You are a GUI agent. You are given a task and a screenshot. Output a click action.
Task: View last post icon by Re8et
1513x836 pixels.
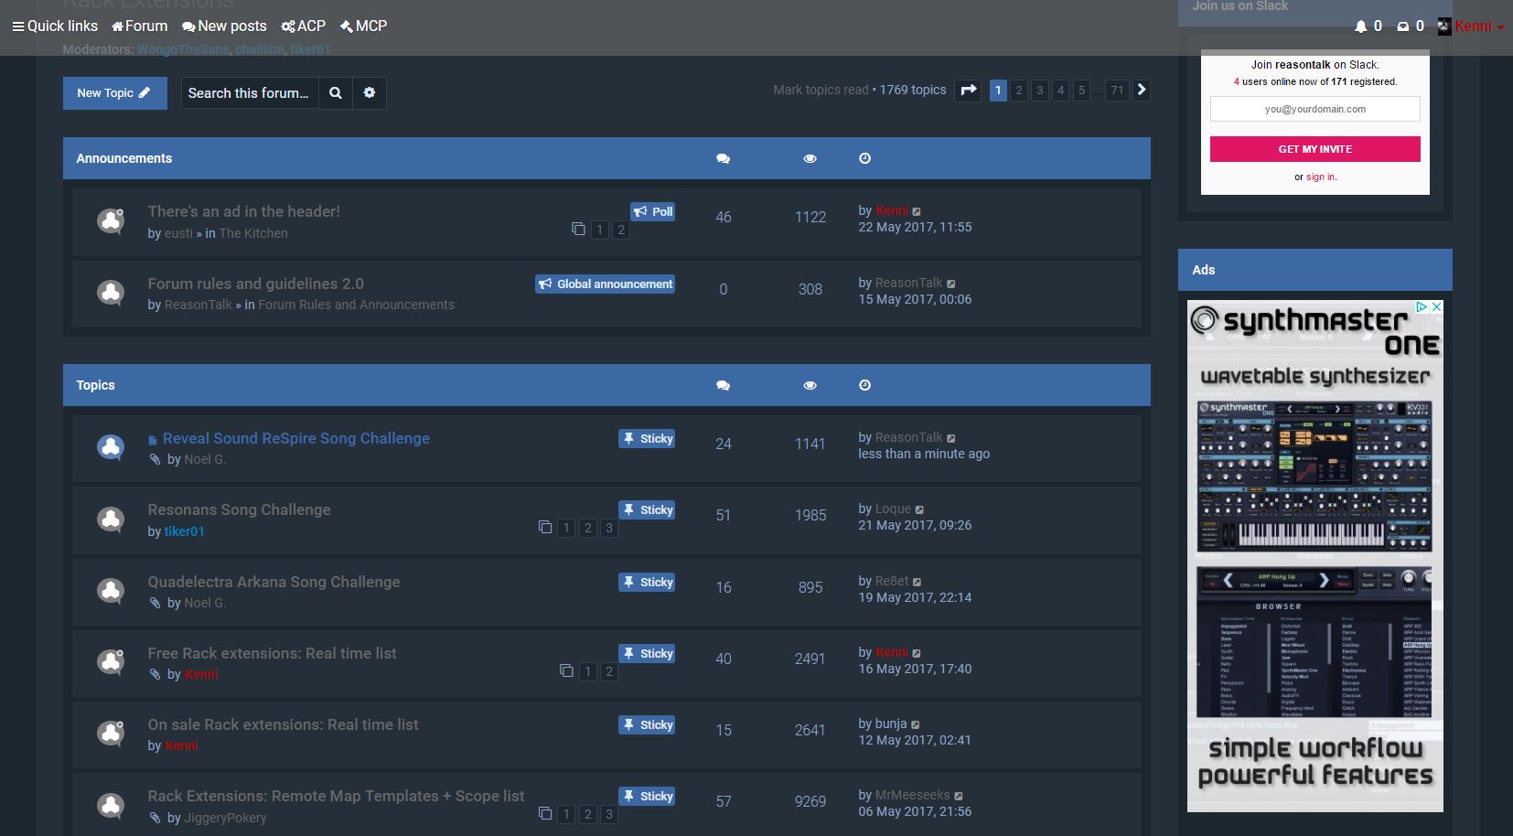click(x=917, y=582)
